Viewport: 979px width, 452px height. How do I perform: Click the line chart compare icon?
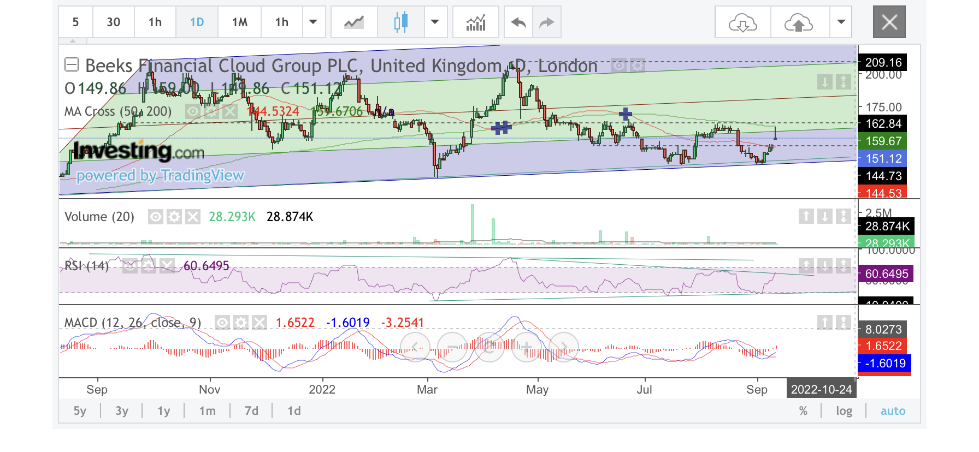tap(354, 22)
